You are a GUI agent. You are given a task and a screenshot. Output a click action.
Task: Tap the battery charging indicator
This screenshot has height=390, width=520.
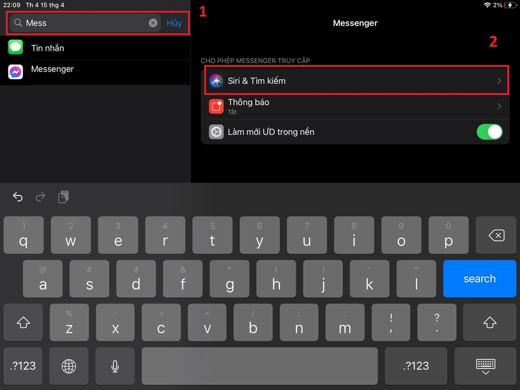pos(510,5)
